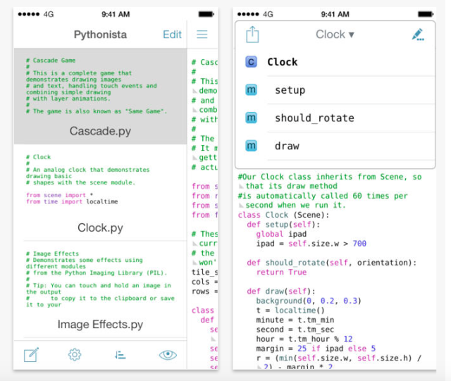Image resolution: width=451 pixels, height=381 pixels.
Task: Expand the Clock title dropdown
Action: point(335,35)
